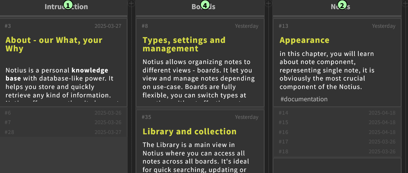Expand collapsed note #28
This screenshot has width=408, height=173.
point(63,132)
